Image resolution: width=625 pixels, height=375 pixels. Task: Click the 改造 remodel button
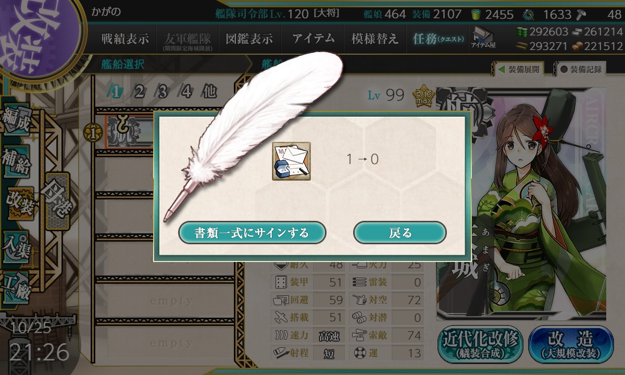pyautogui.click(x=571, y=345)
